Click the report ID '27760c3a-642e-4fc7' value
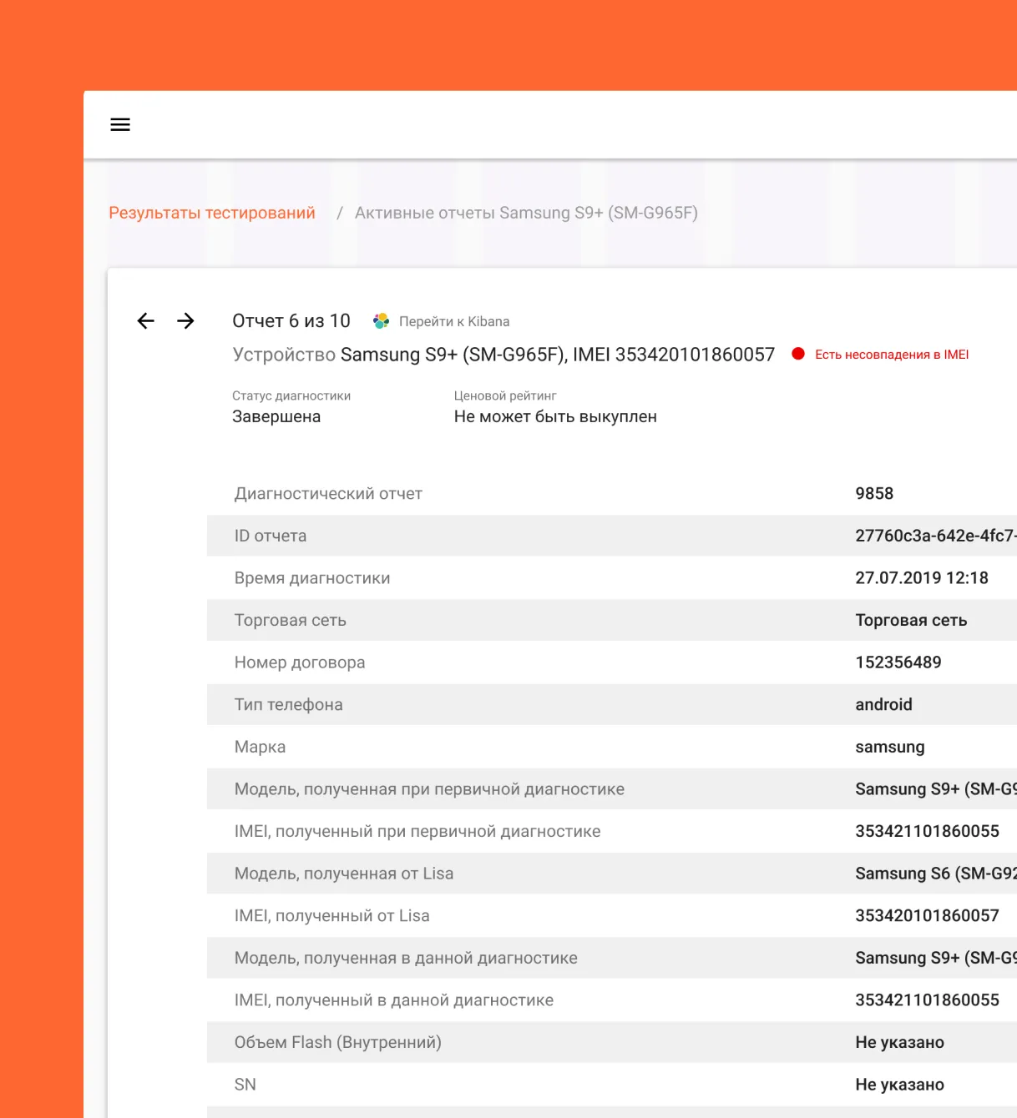This screenshot has height=1118, width=1017. point(936,536)
